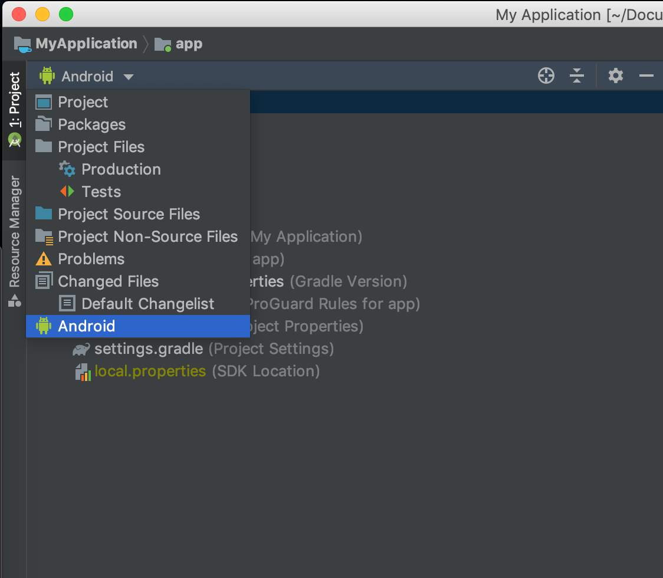
Task: Pick the Production scope entry
Action: 121,169
